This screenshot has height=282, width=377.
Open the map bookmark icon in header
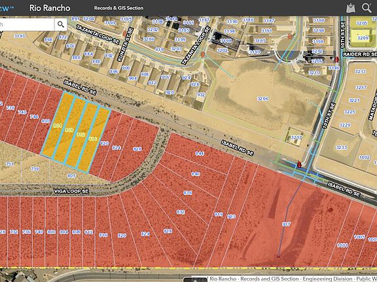[x=351, y=8]
